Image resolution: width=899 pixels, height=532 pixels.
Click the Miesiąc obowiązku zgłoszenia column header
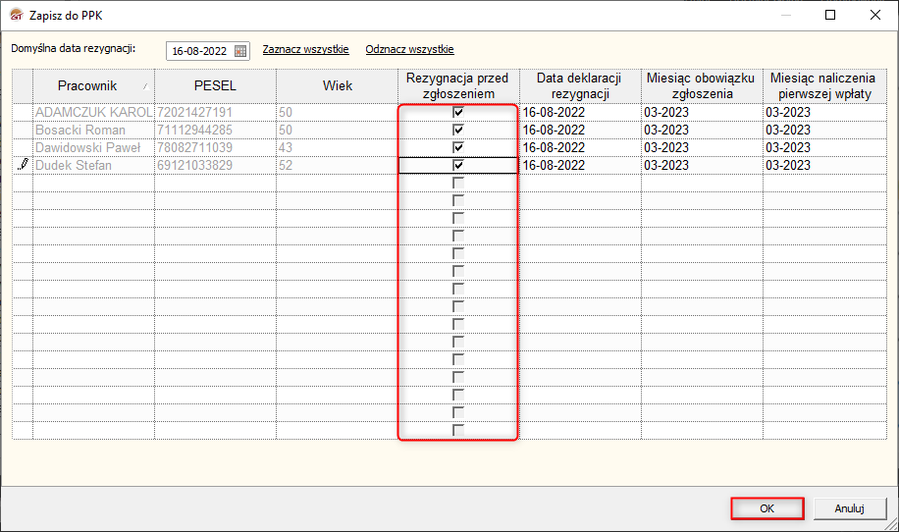click(x=702, y=86)
